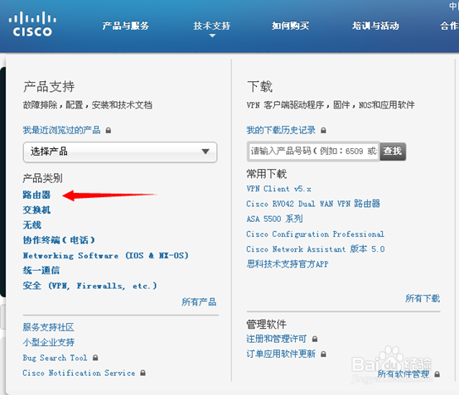This screenshot has height=395, width=459.
Task: Open Cisco Notification Service link
Action: 79,373
